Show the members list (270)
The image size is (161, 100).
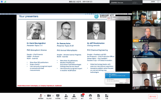click(74, 97)
